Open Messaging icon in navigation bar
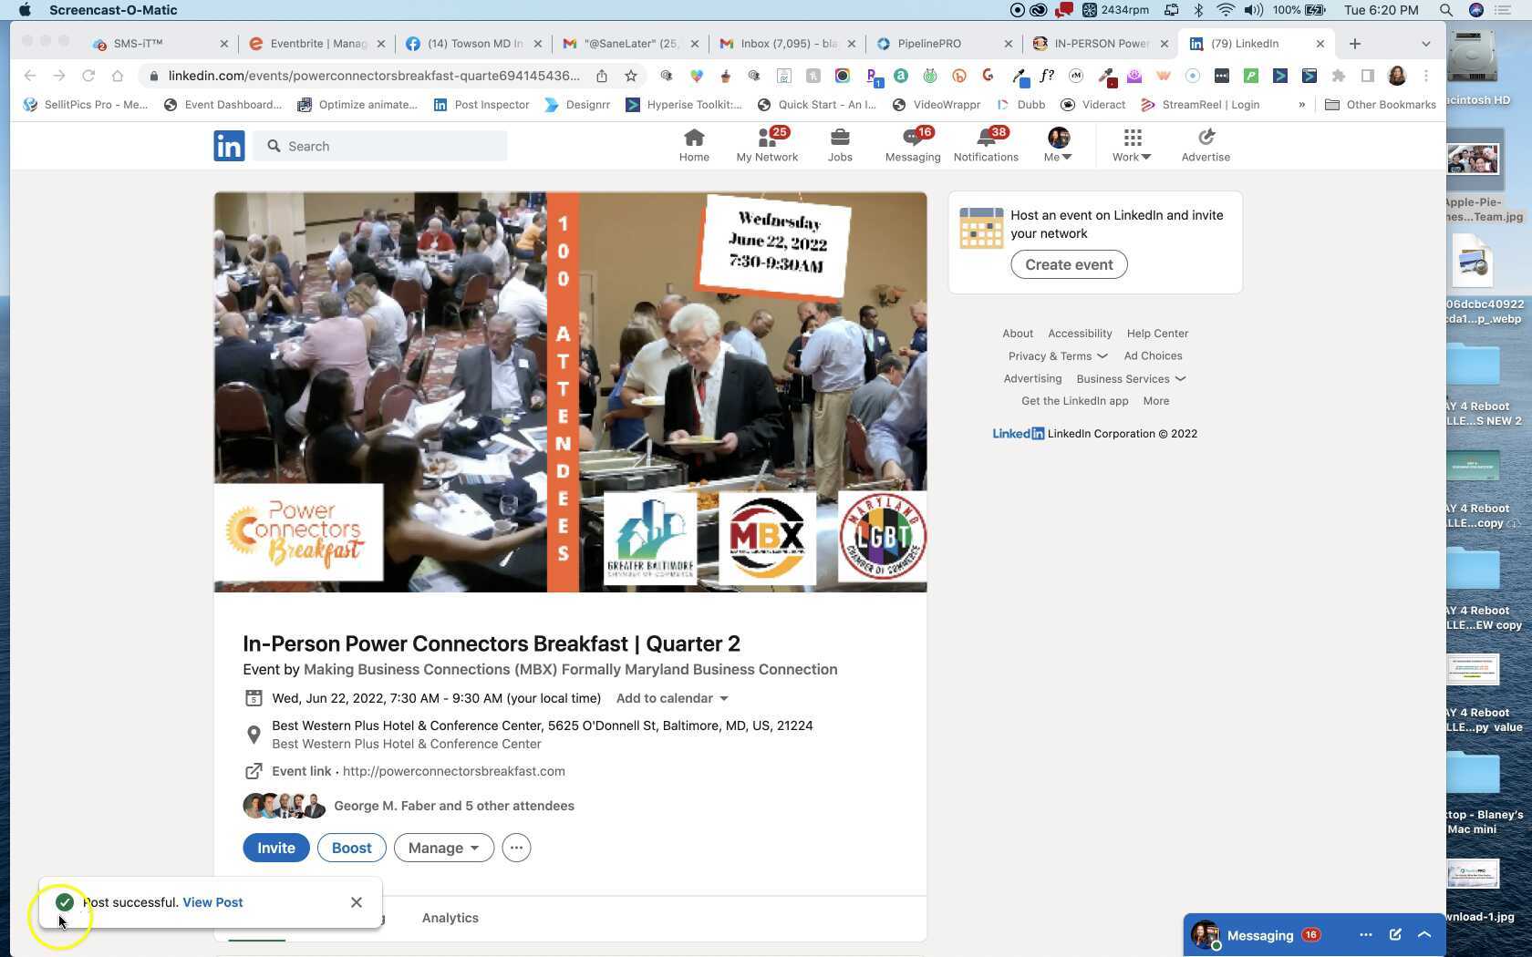1532x957 pixels. (x=912, y=139)
